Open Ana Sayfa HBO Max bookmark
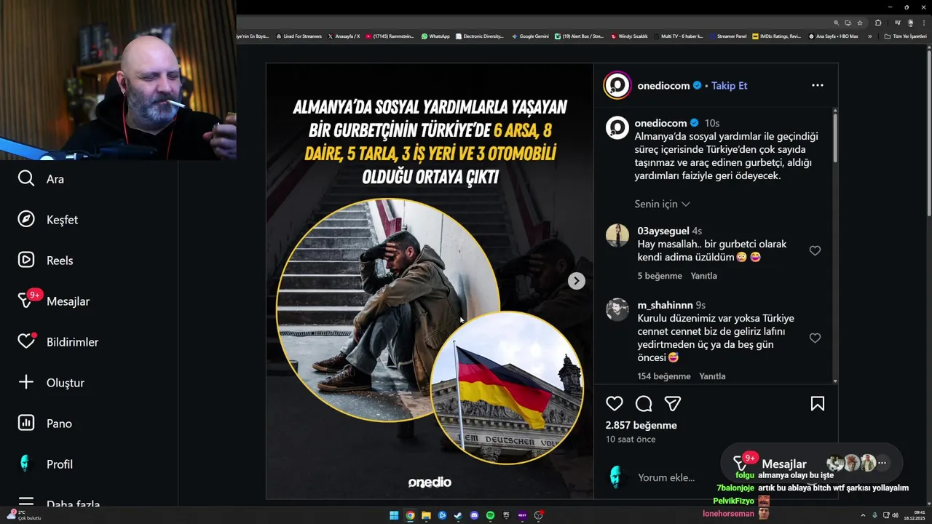This screenshot has height=524, width=932. 833,36
